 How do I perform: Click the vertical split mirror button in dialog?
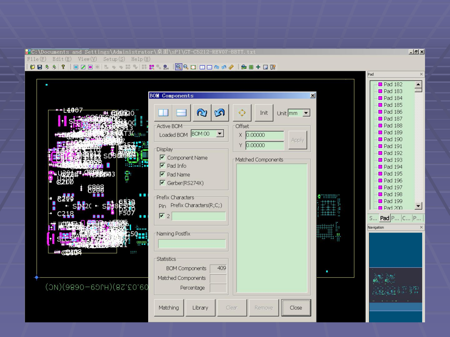(163, 113)
